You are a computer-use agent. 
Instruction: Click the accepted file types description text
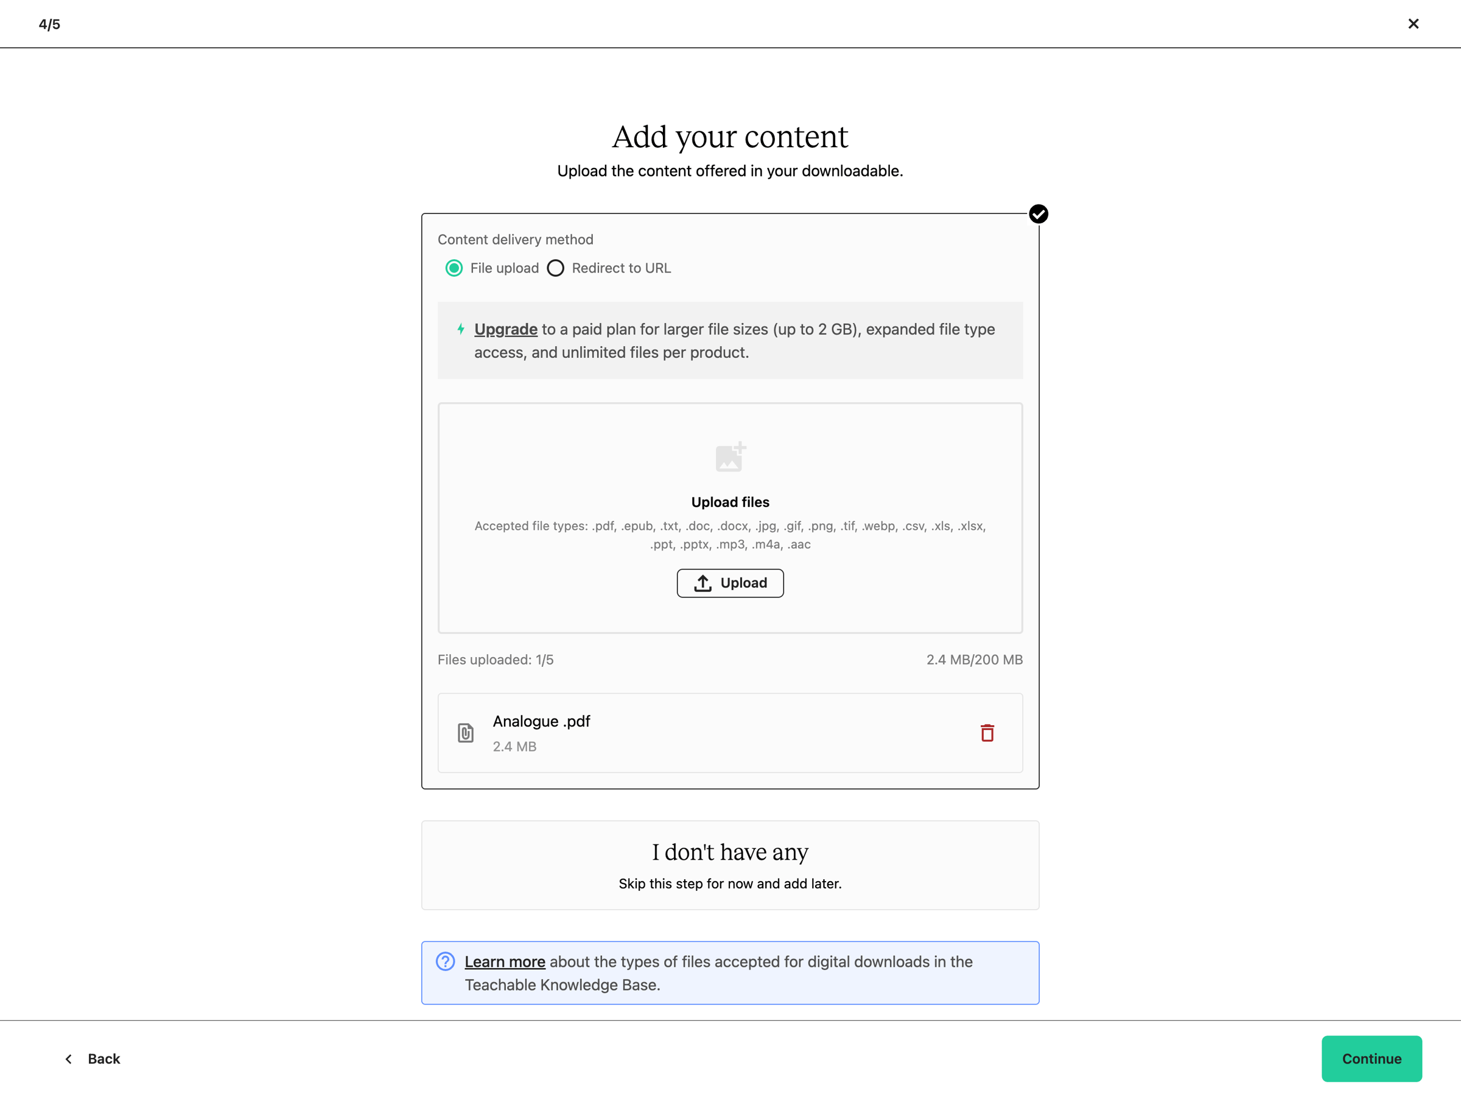[730, 535]
